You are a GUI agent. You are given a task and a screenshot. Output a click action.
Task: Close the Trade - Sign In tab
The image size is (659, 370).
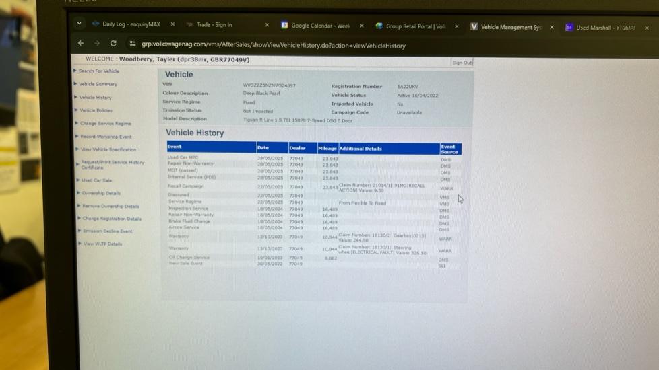(267, 25)
